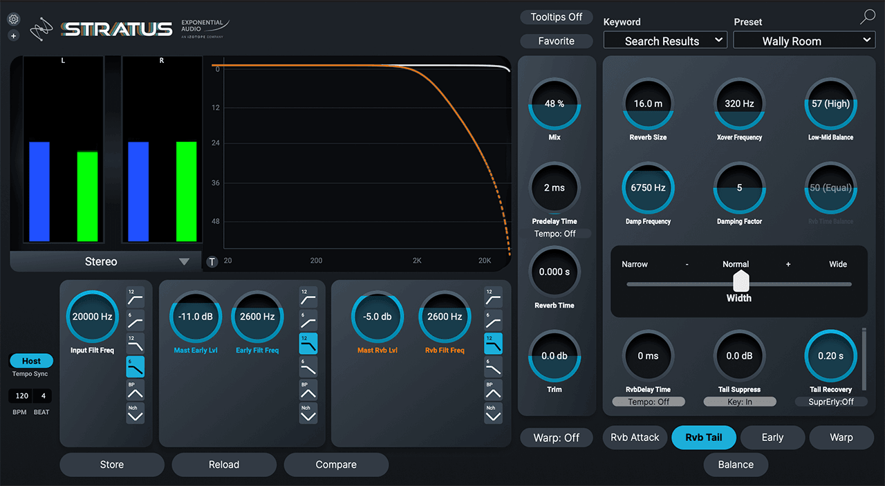Click the Mix knob at 48 %

click(x=555, y=104)
